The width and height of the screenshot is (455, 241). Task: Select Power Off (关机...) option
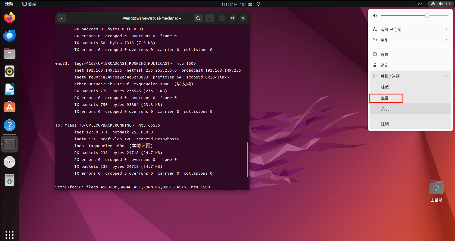(410, 109)
